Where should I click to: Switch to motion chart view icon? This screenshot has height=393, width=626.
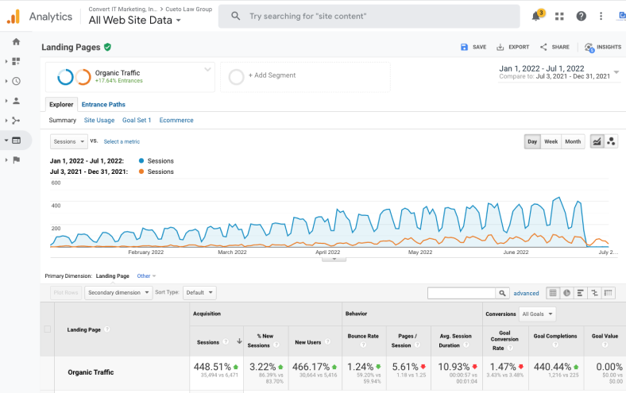[x=611, y=141]
